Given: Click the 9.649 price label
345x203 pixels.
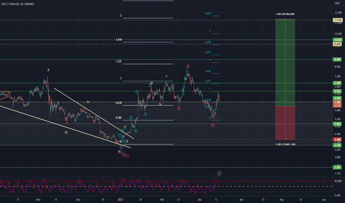Looking at the screenshot, I should click(x=337, y=44).
